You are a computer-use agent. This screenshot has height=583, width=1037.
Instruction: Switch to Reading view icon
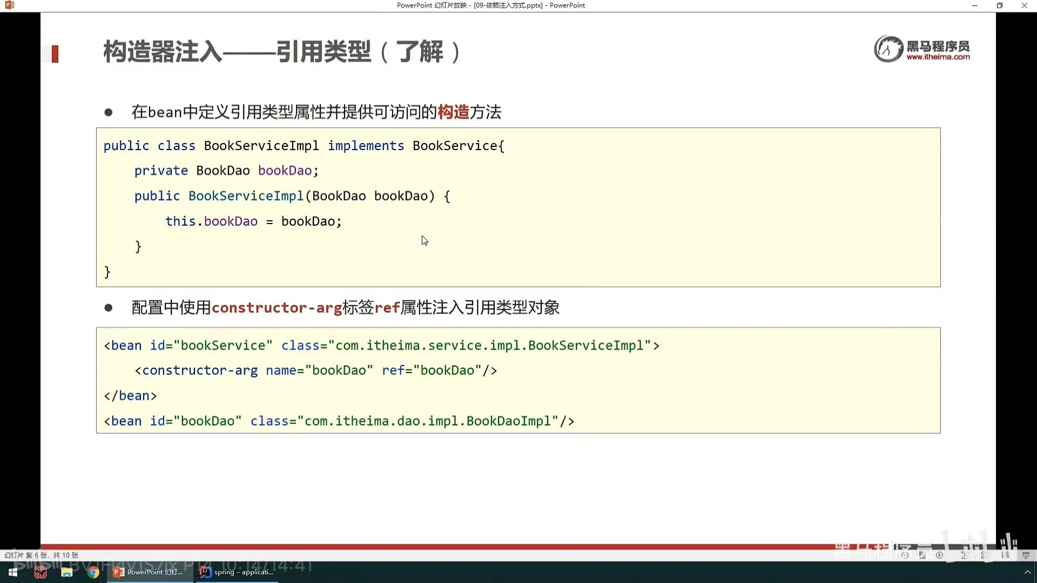point(1005,555)
